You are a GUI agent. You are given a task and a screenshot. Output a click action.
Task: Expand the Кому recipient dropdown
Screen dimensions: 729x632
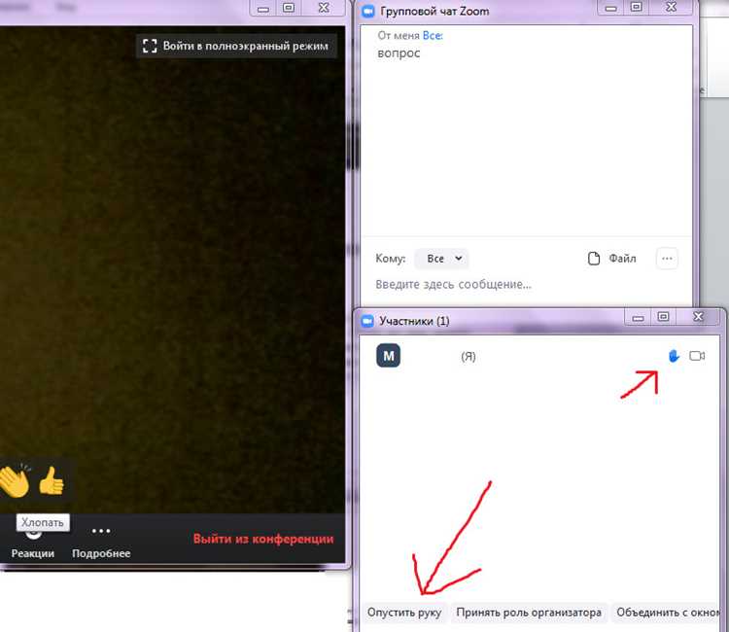coord(441,259)
